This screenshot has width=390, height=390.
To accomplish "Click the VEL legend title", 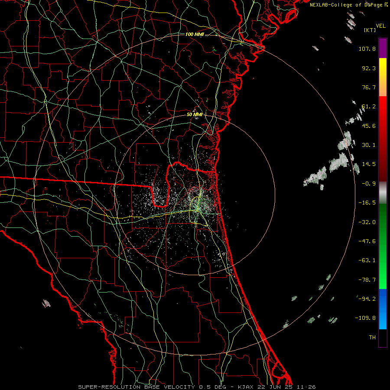I will pyautogui.click(x=380, y=26).
